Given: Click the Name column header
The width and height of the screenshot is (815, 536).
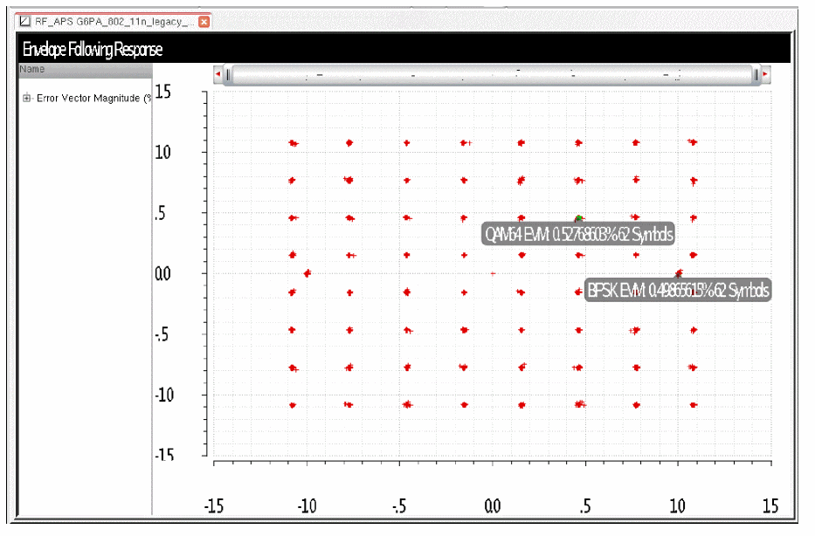Looking at the screenshot, I should tap(86, 70).
